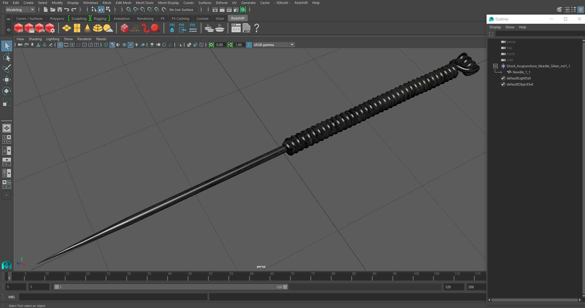Select Needle_1_1 mesh in Outliner
Screen dimensions: 585x308
(x=521, y=72)
